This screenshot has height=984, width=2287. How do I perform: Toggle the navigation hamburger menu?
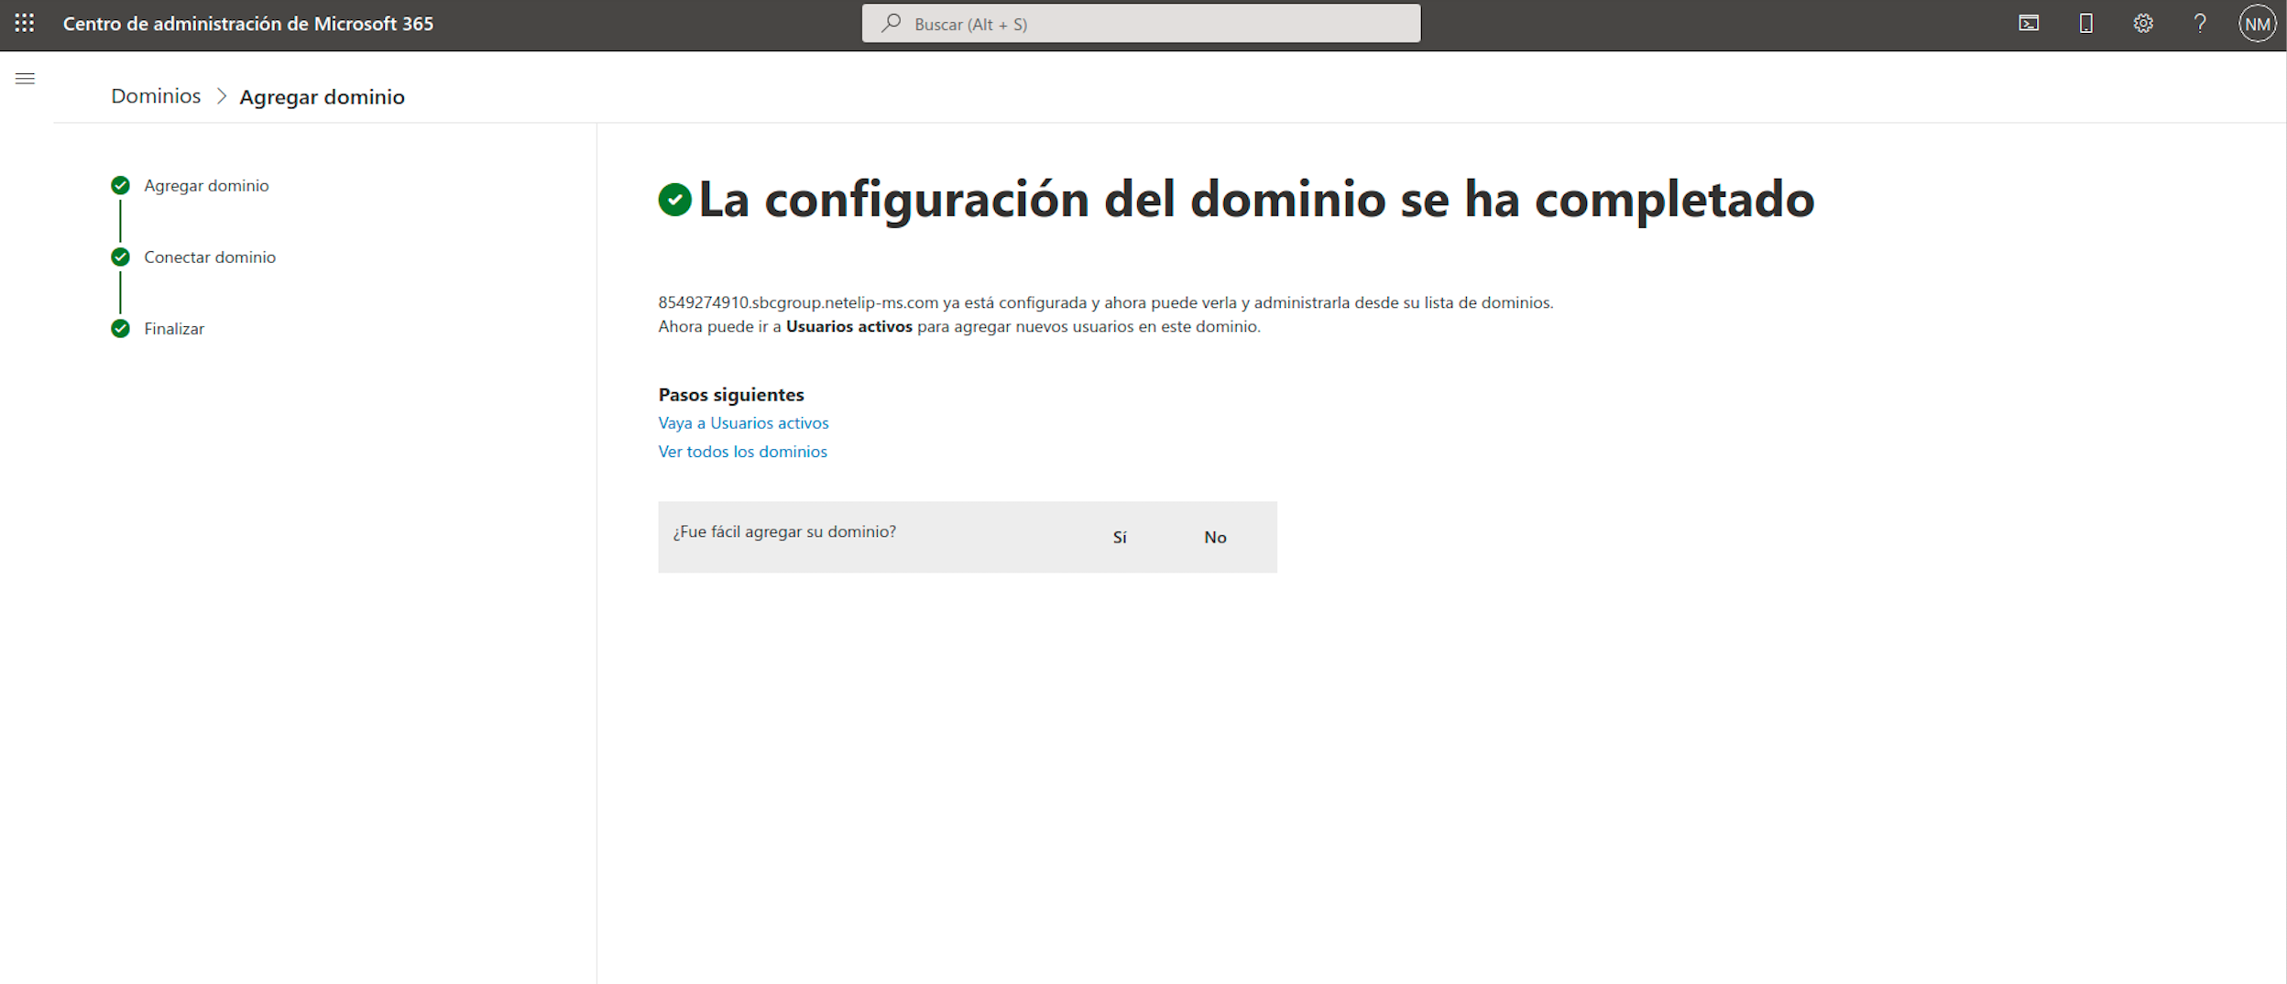pyautogui.click(x=26, y=79)
